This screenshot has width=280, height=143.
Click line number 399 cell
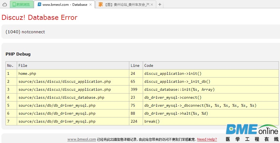coord(136,89)
